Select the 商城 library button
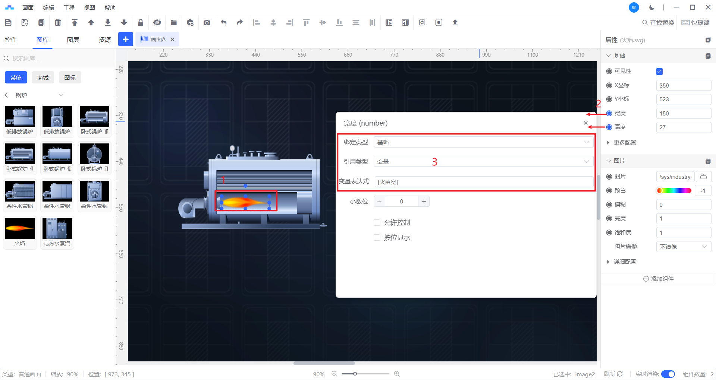 pyautogui.click(x=43, y=77)
